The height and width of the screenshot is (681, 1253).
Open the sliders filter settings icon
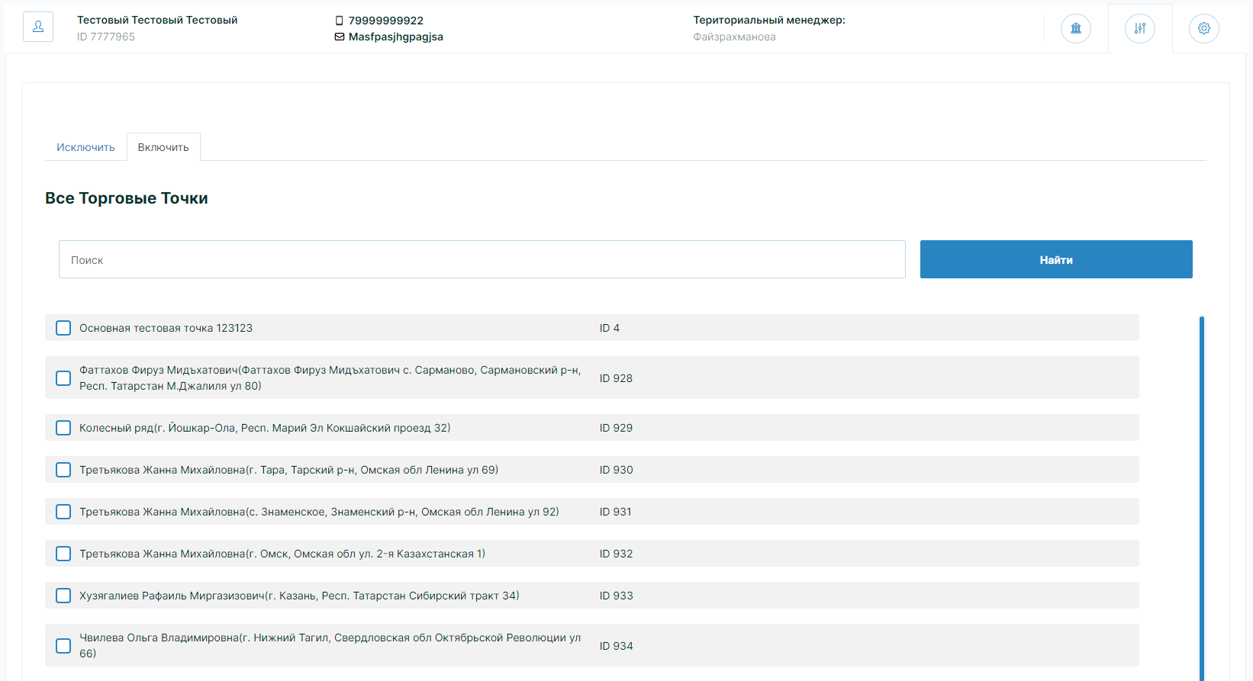[1139, 28]
